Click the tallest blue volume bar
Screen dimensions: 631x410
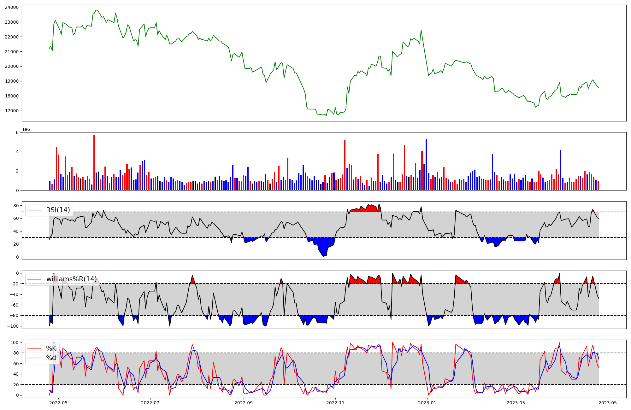[426, 164]
